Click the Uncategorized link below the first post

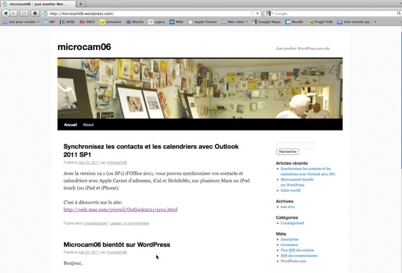tap(95, 223)
